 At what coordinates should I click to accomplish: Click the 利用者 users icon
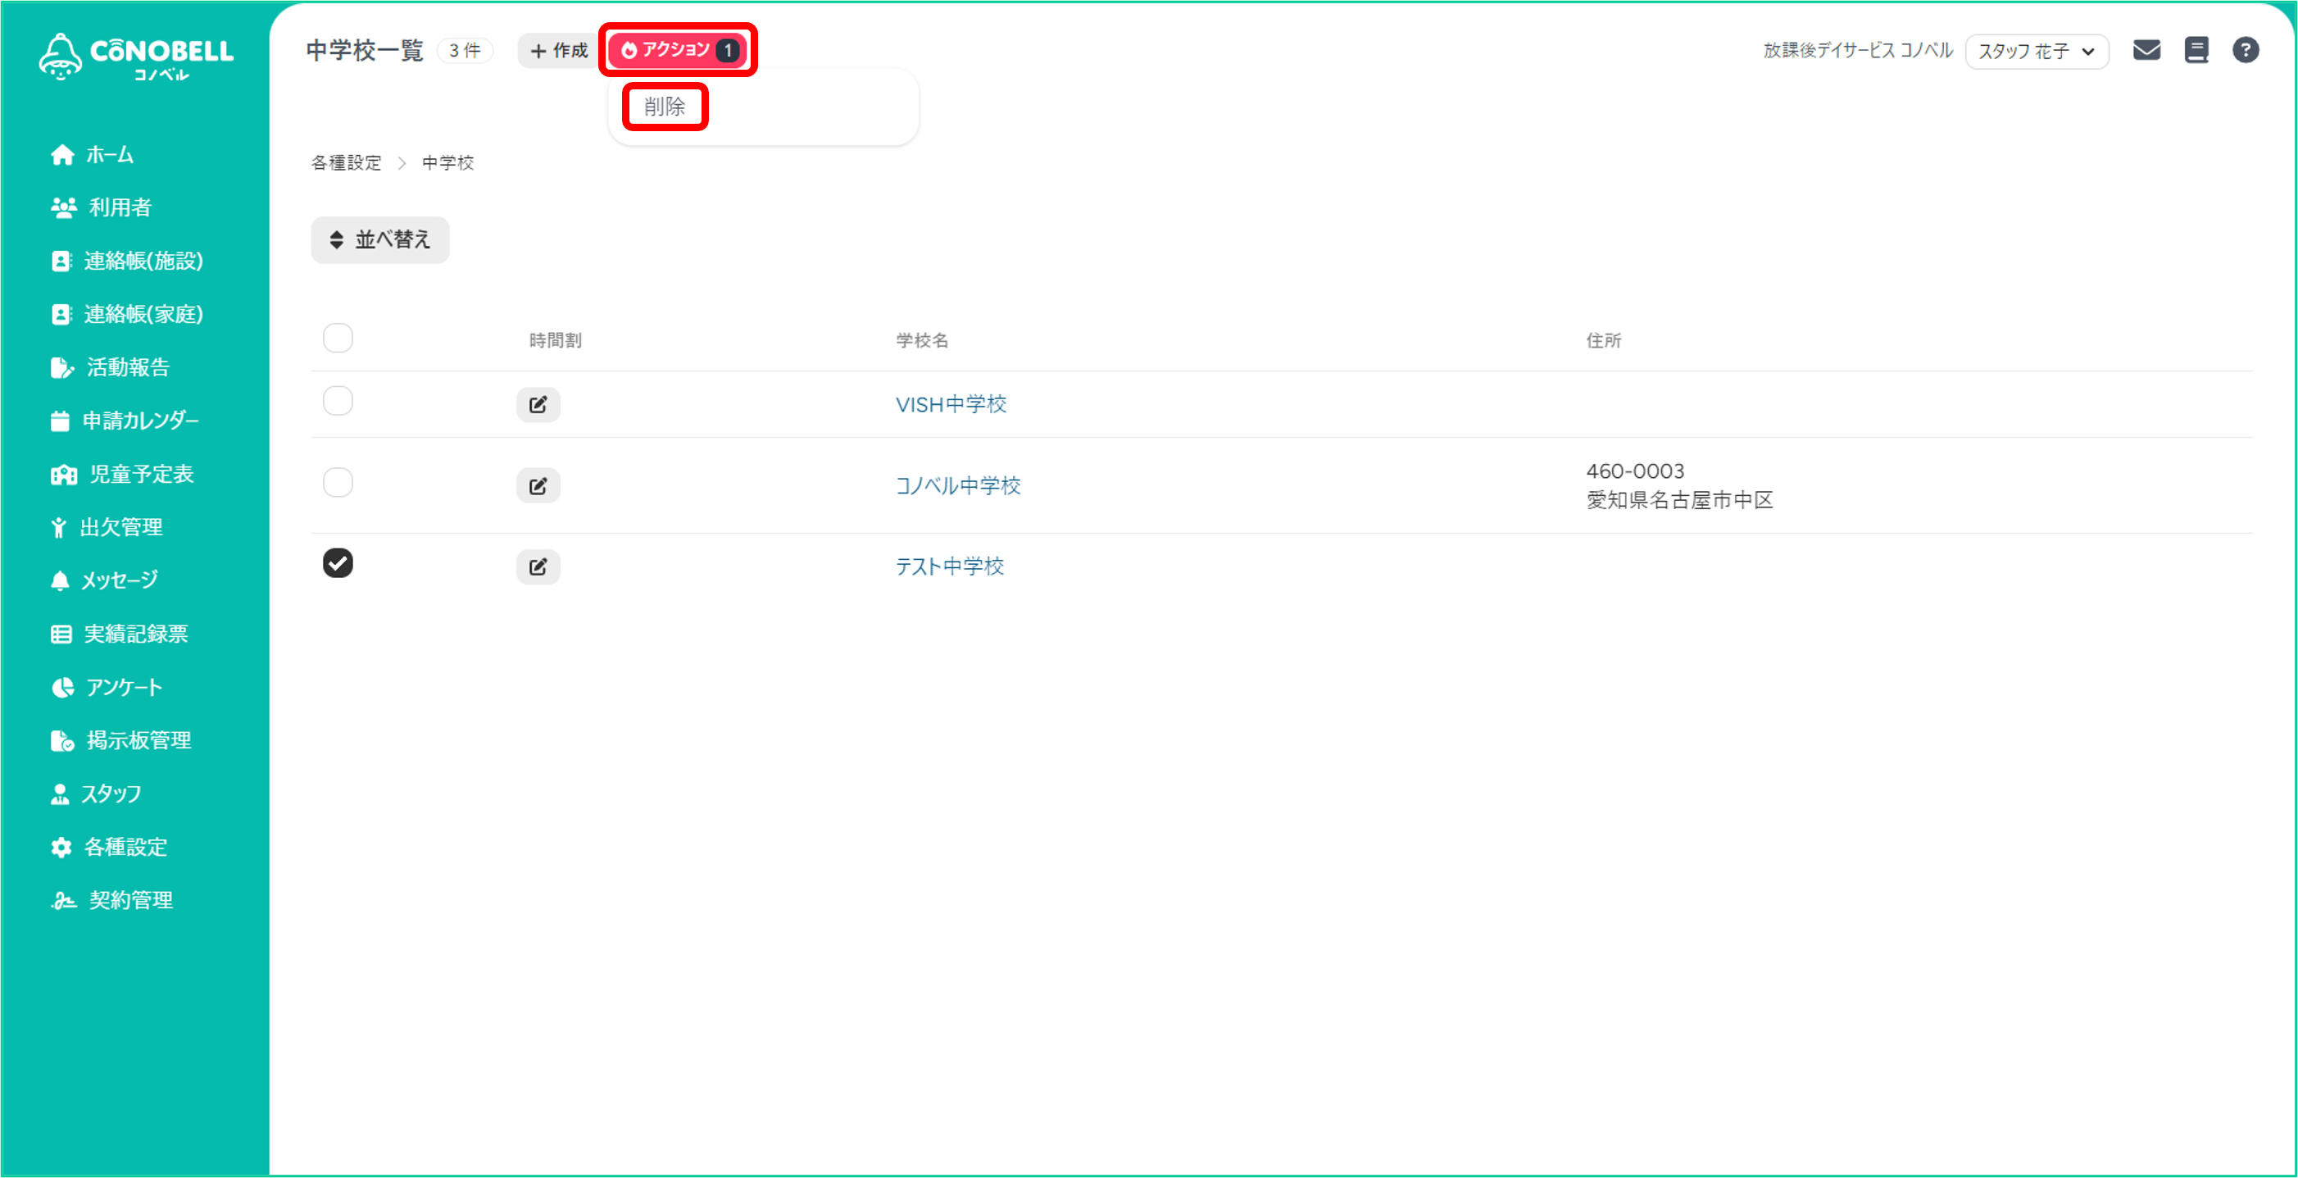pyautogui.click(x=63, y=208)
